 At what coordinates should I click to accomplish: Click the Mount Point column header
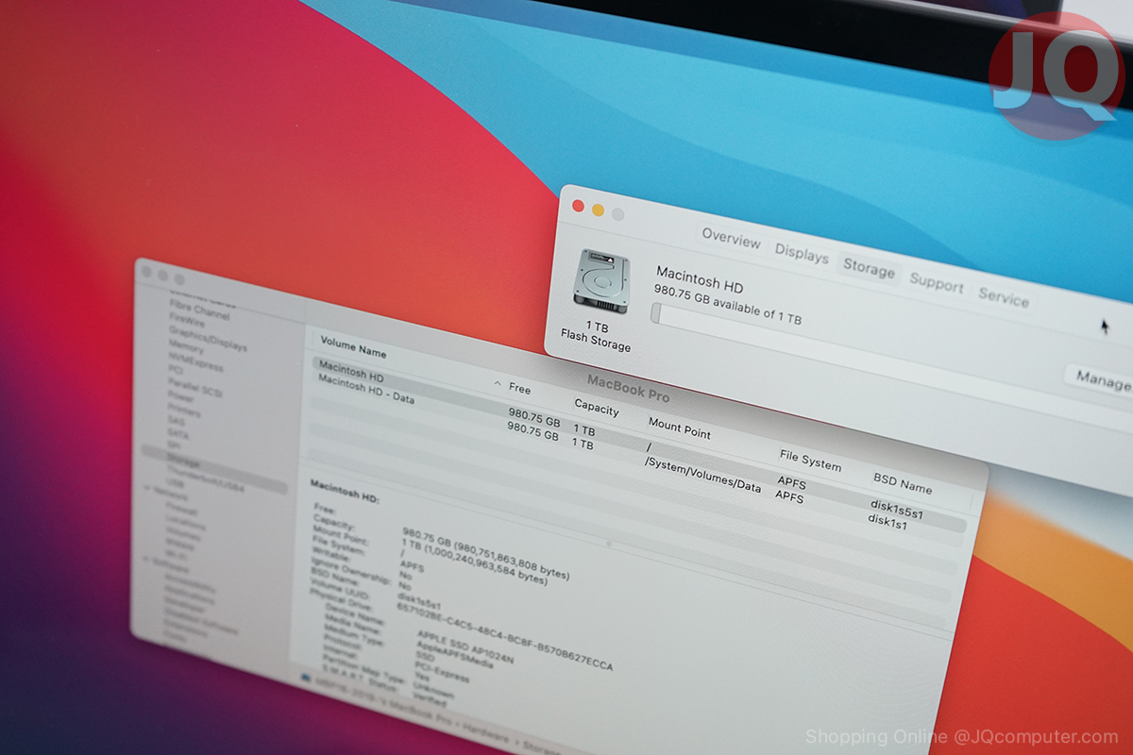(680, 428)
